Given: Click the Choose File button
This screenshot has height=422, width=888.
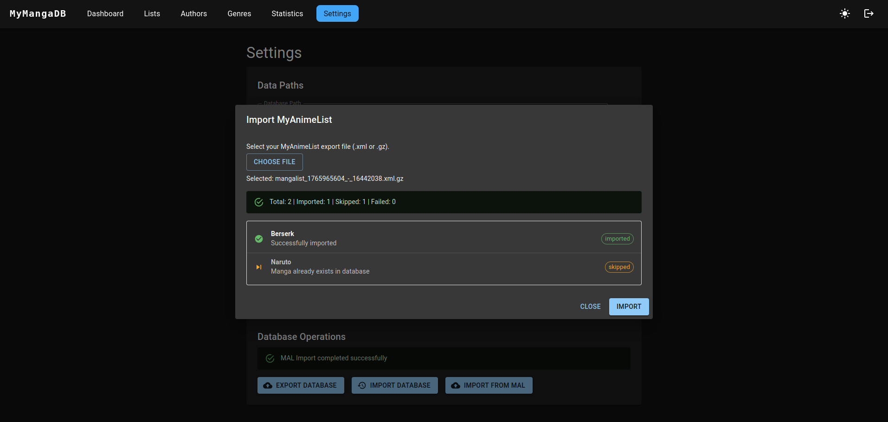Looking at the screenshot, I should pos(275,162).
